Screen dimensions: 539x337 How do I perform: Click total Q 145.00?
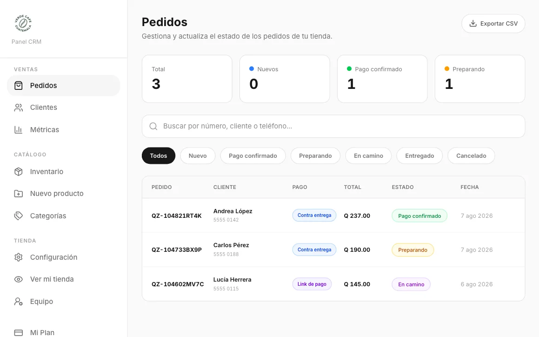pyautogui.click(x=357, y=284)
